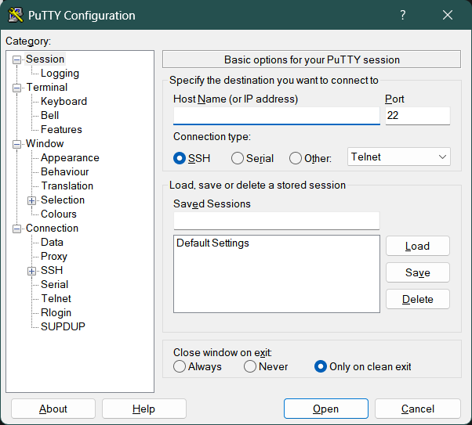
Task: Open Features settings
Action: [x=61, y=130]
